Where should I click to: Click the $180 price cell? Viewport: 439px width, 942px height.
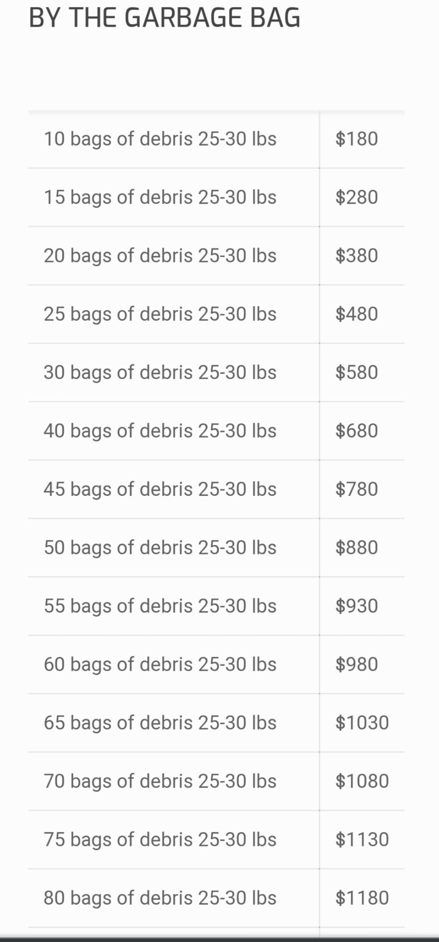click(356, 139)
